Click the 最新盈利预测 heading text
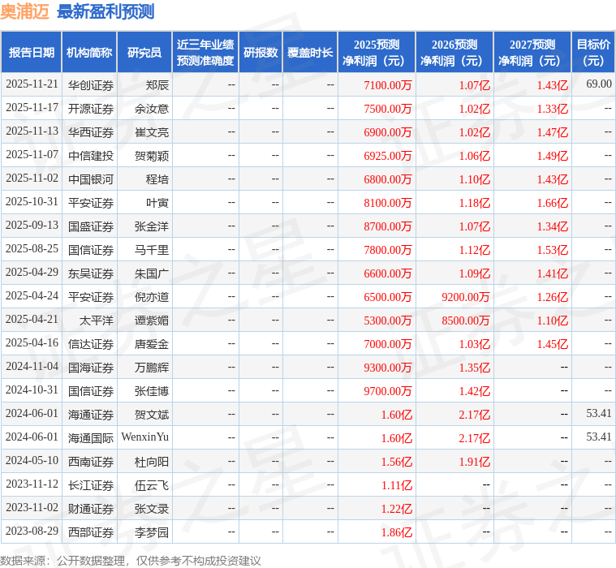Image resolution: width=616 pixels, height=568 pixels. [106, 11]
